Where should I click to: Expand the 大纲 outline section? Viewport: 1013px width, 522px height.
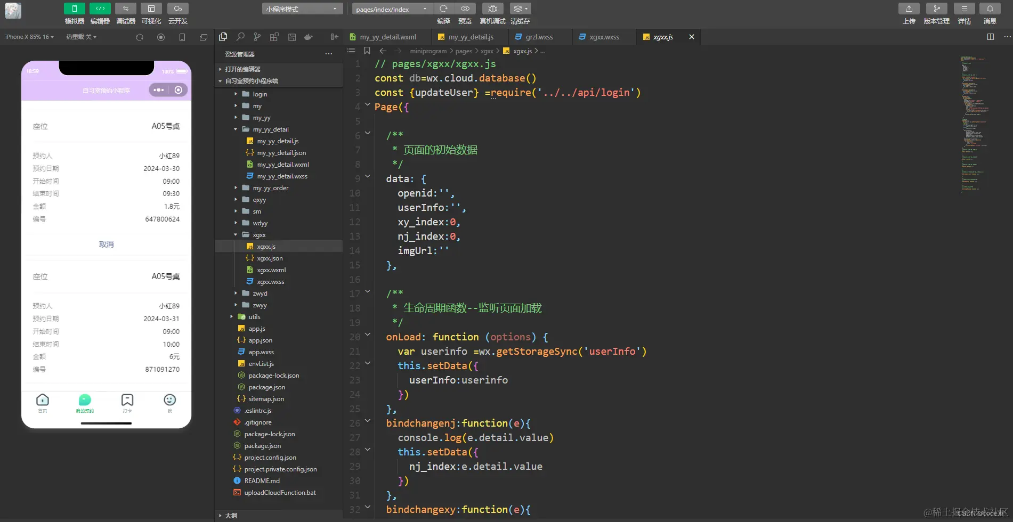(x=279, y=516)
